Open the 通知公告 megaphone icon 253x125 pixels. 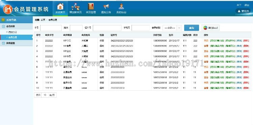pyautogui.click(x=106, y=6)
